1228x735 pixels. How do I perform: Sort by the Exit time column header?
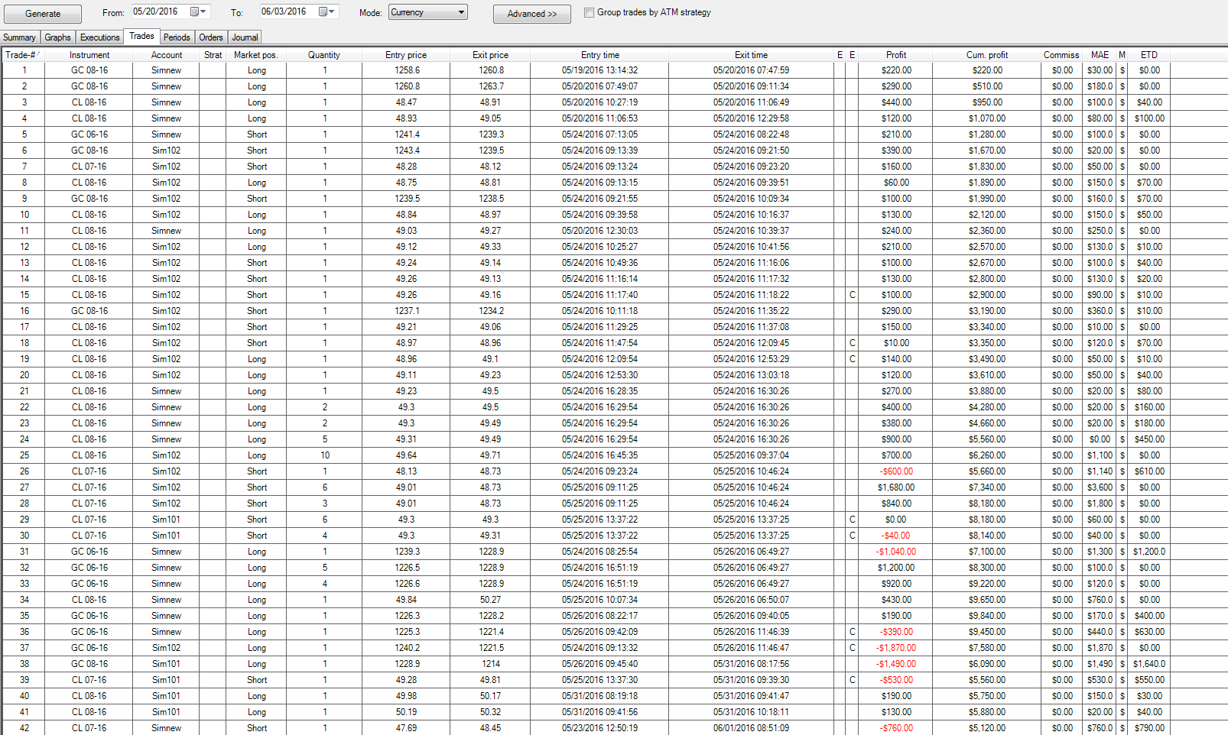pyautogui.click(x=751, y=55)
